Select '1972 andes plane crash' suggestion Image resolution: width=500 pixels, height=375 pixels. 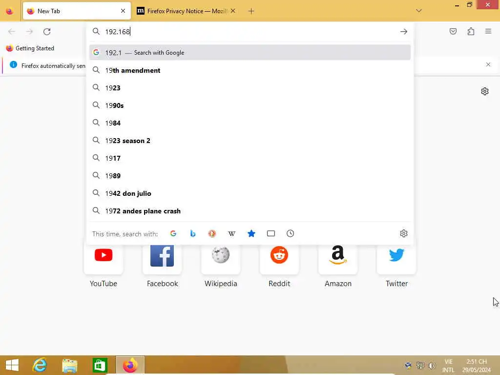coord(250,211)
